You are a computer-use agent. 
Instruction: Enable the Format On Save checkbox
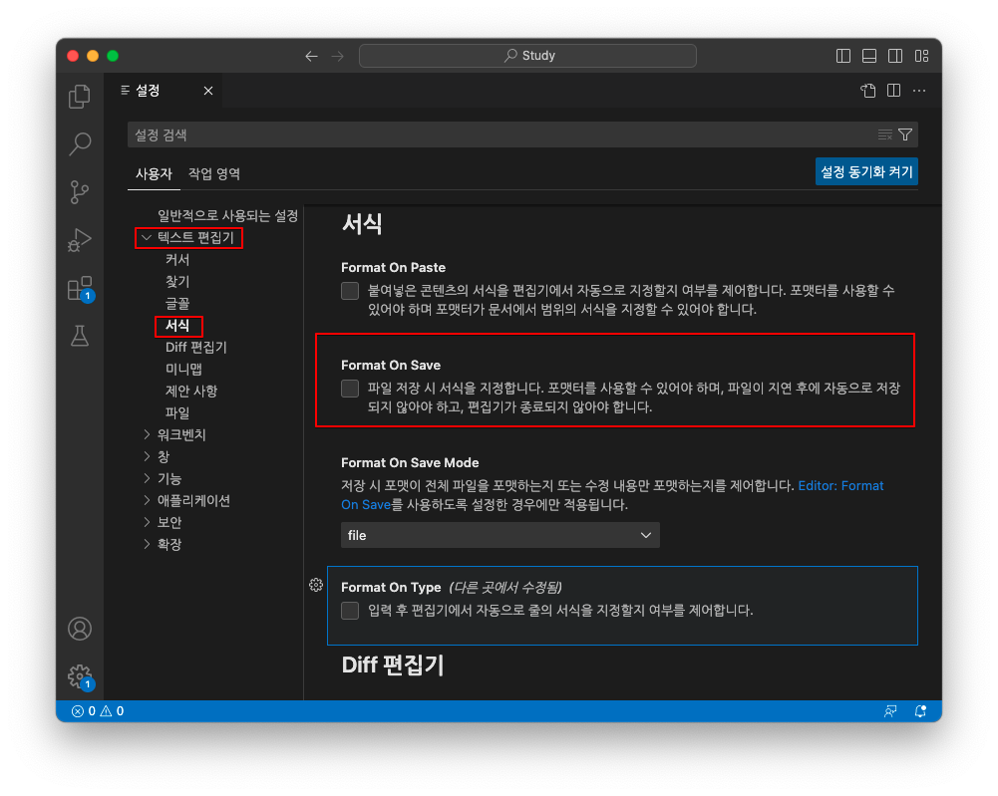point(350,389)
